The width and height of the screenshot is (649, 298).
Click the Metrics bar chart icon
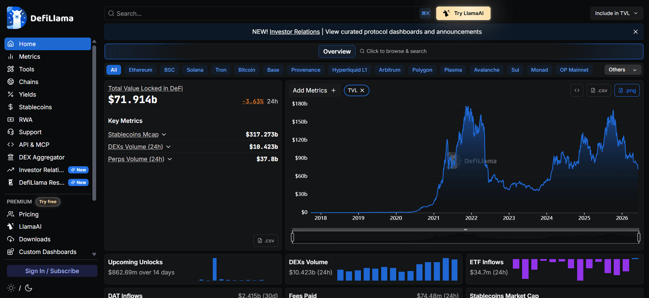[11, 56]
